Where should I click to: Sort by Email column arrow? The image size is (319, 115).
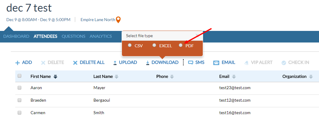tap(234, 77)
